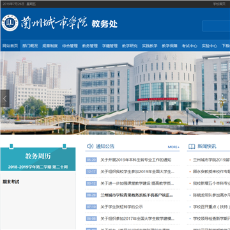
Task: Open news 学校召开重点（扶持）
Action: [x=211, y=207]
